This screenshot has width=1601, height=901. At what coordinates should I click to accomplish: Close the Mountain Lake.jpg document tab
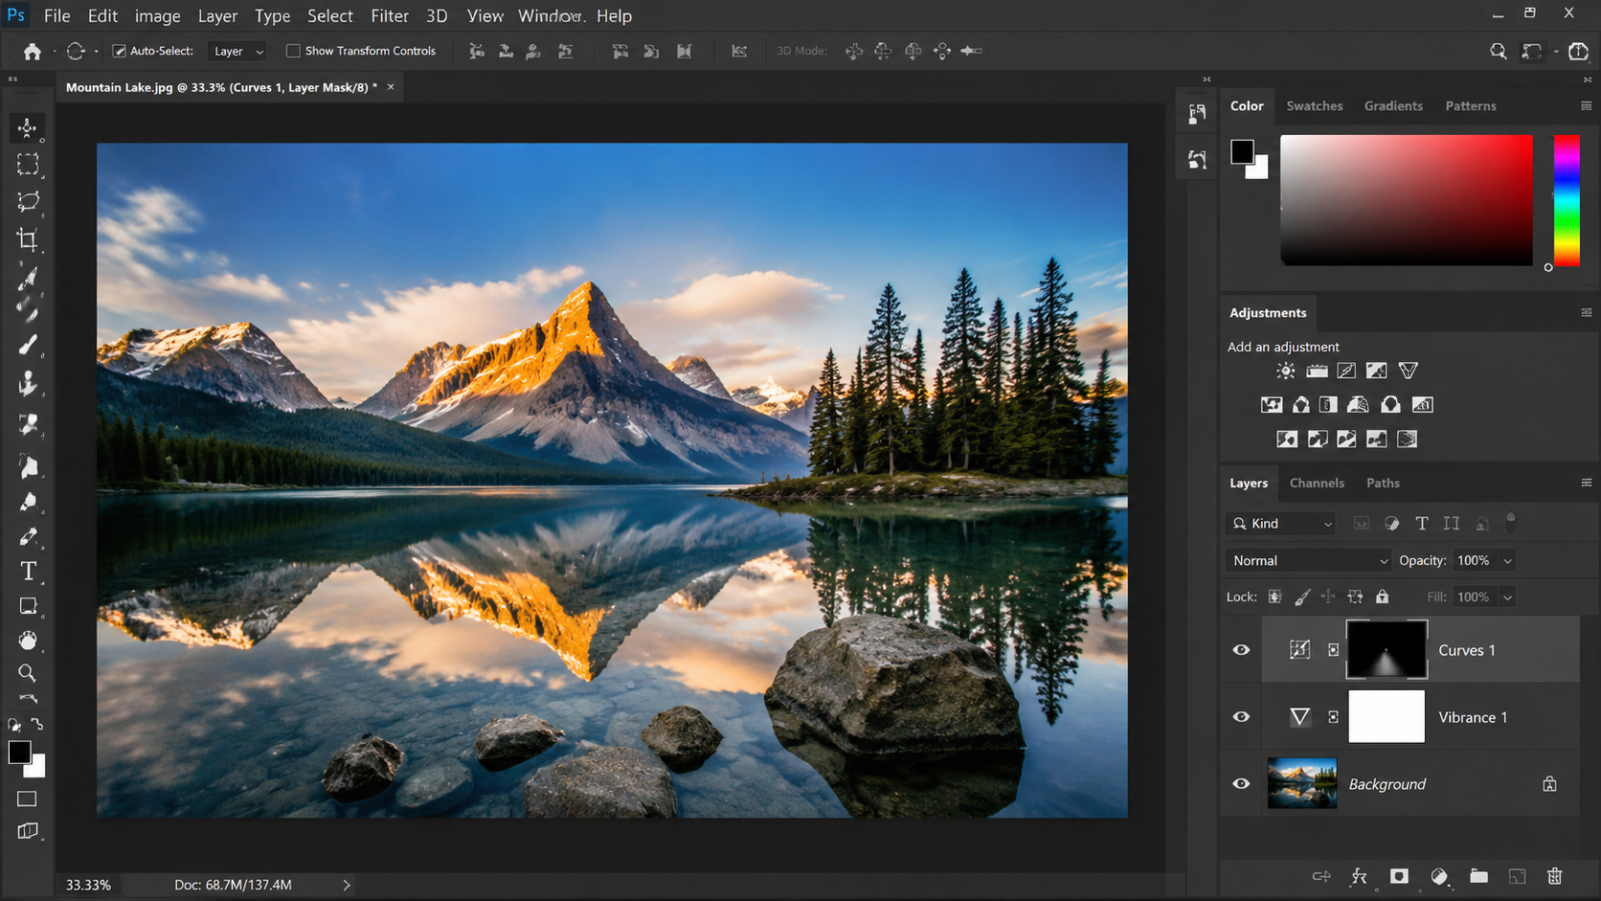[x=391, y=87]
